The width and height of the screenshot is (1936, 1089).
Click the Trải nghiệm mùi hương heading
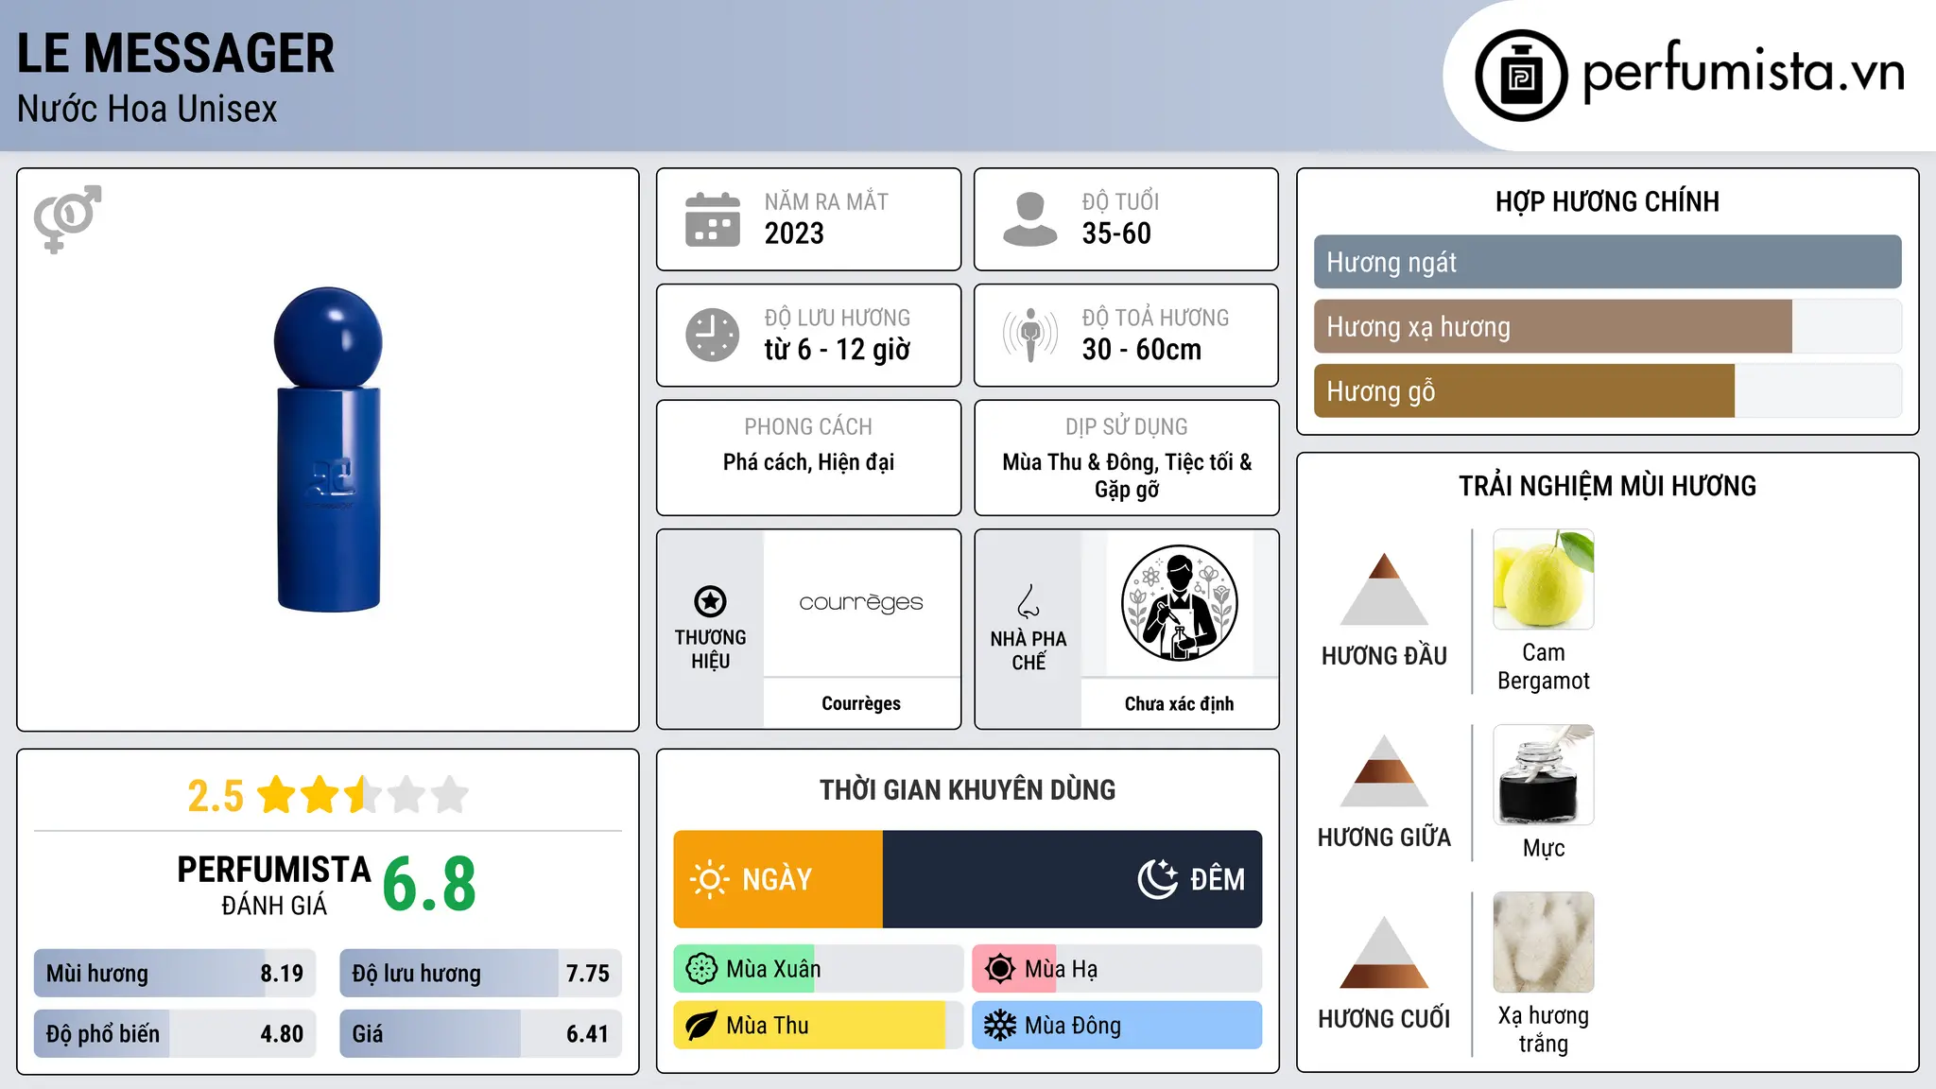pyautogui.click(x=1607, y=486)
